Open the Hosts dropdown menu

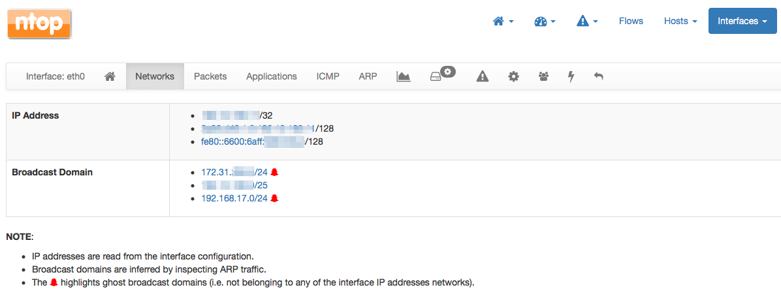pos(680,21)
